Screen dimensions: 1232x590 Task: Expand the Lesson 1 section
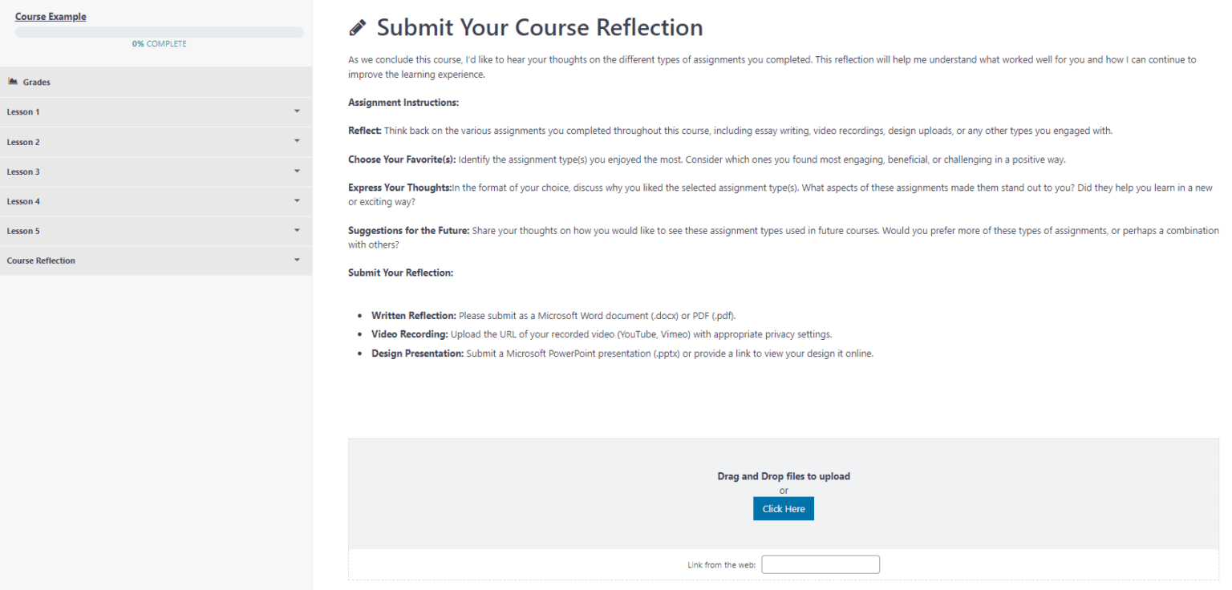[297, 111]
